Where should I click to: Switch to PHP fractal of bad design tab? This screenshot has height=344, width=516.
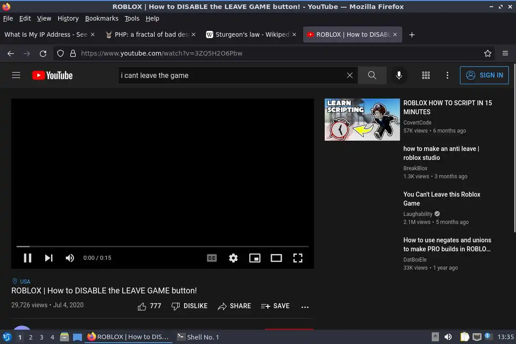[147, 34]
